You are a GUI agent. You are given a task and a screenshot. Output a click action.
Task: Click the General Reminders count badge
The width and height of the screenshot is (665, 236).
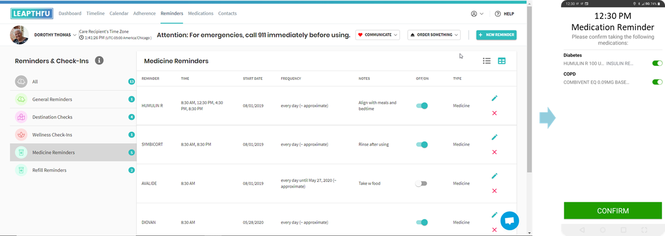click(x=132, y=99)
